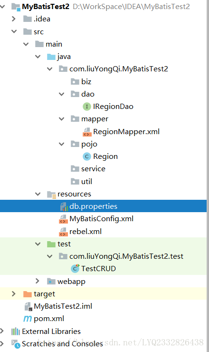Expand External Libraries arrow
This screenshot has width=209, height=352.
pyautogui.click(x=2, y=331)
